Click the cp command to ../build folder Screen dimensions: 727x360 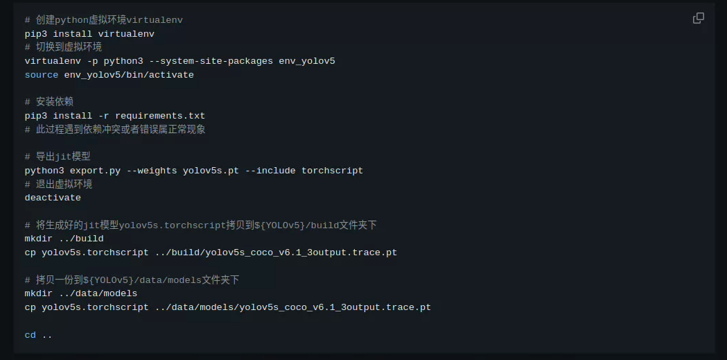click(211, 253)
